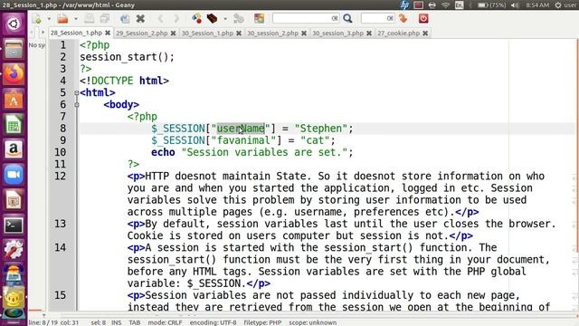Close the 30_session_3.php tab
579x326 pixels.
point(369,33)
